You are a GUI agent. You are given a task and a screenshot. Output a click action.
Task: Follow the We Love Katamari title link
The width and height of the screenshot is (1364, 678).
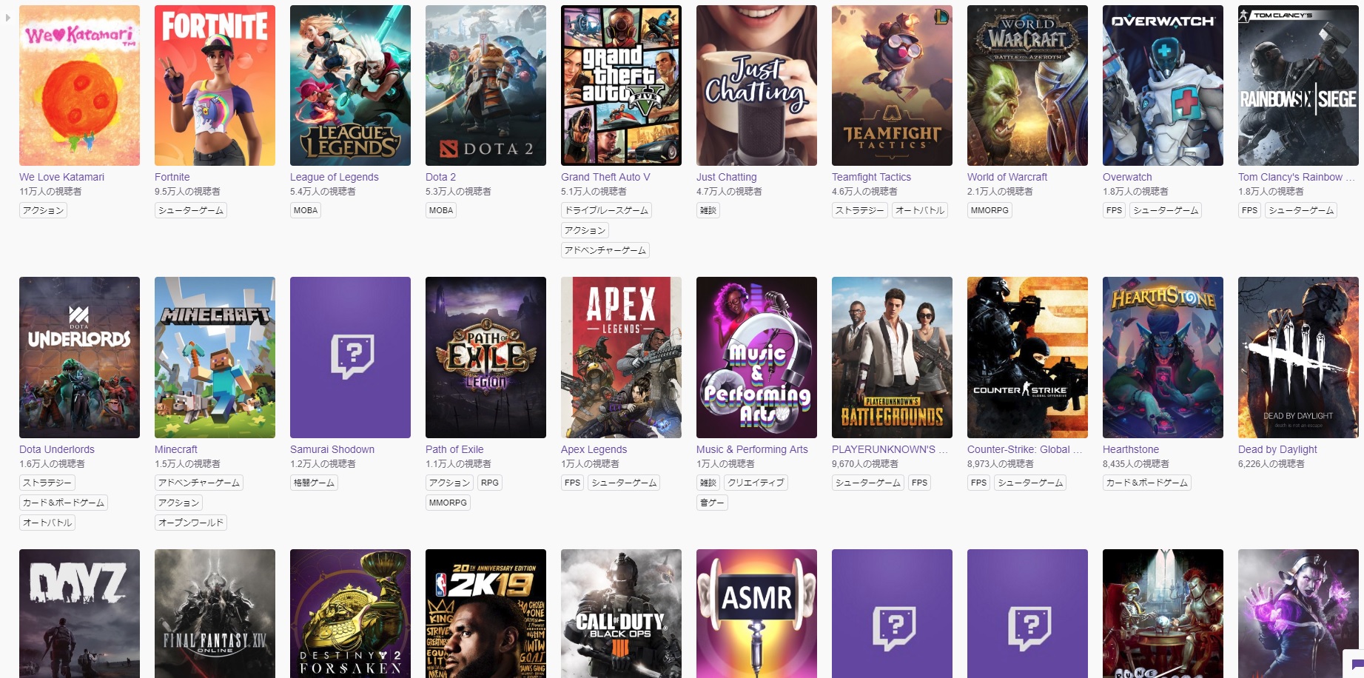pyautogui.click(x=61, y=177)
